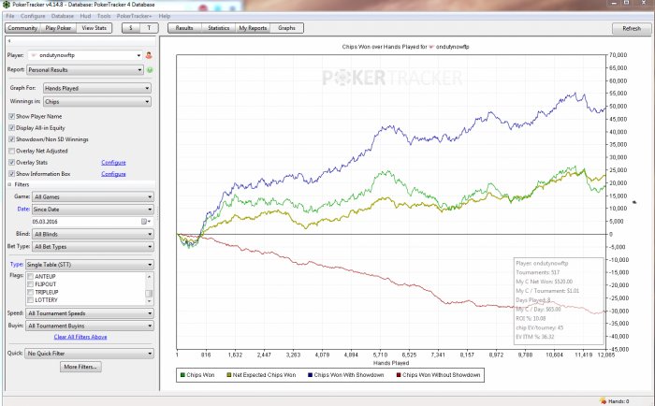Open the Database menu
The image size is (655, 406).
(x=63, y=16)
